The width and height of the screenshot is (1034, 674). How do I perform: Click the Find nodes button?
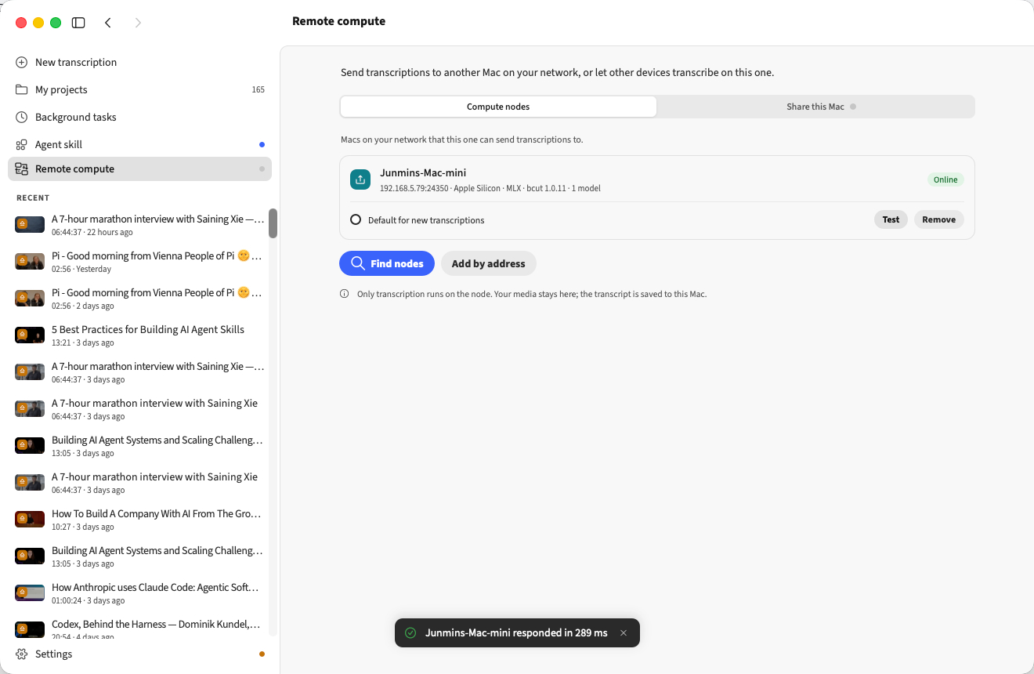tap(387, 263)
